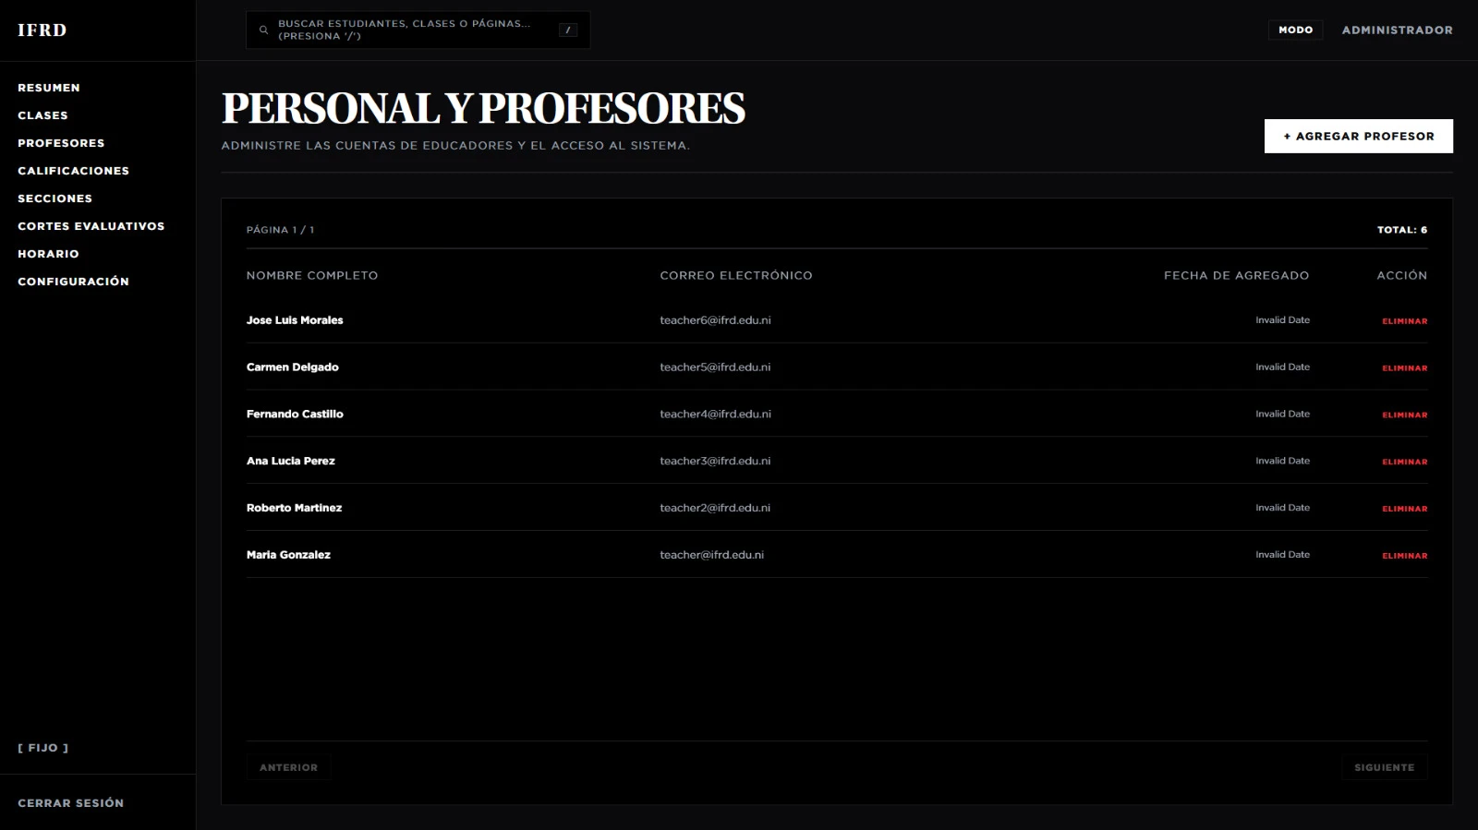Image resolution: width=1478 pixels, height=830 pixels.
Task: Delete teacher Jose Luis Morales
Action: coord(1404,321)
